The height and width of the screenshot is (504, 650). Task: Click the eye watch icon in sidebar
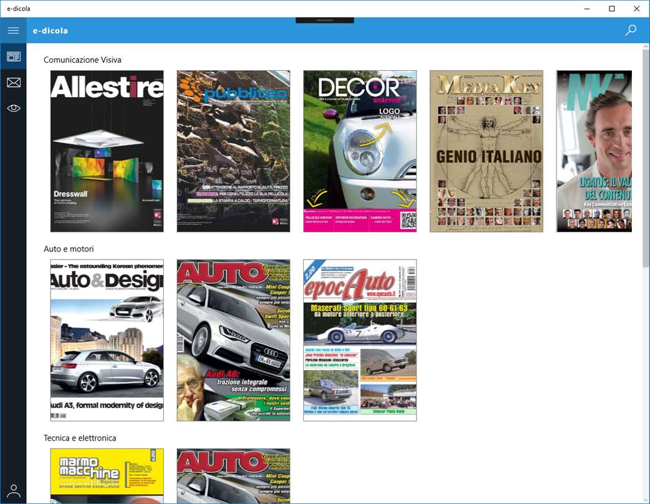tap(13, 108)
